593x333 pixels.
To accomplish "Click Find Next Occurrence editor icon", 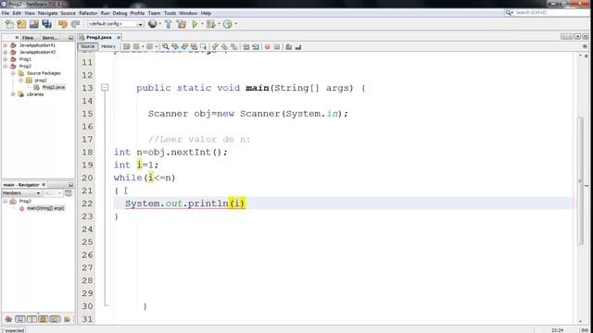I will click(184, 47).
